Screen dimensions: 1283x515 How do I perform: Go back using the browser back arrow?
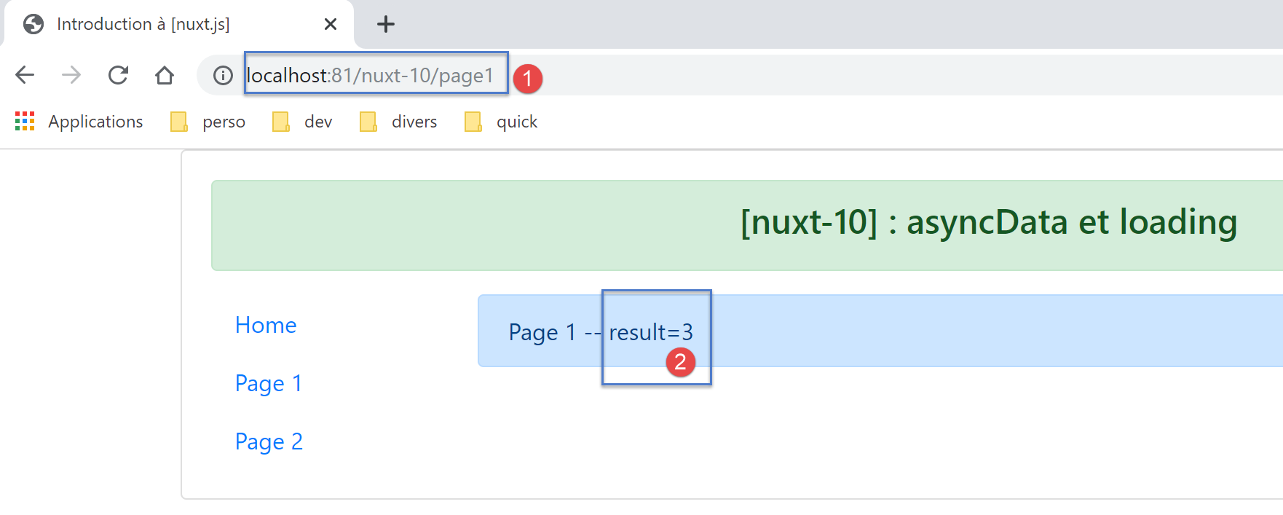(25, 75)
